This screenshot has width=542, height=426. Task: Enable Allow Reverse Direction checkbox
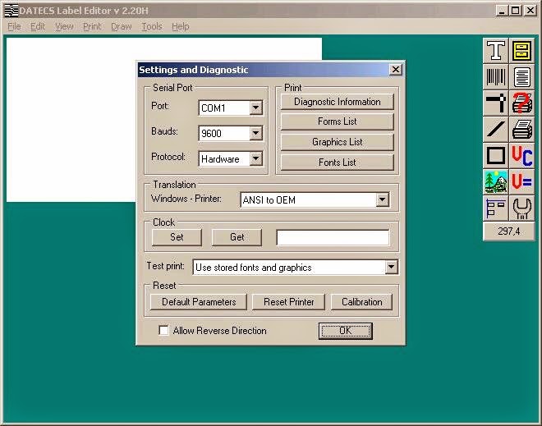click(x=163, y=330)
